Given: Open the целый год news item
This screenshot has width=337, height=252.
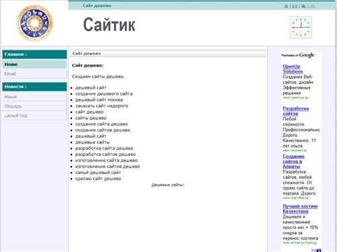Looking at the screenshot, I should click(x=34, y=116).
